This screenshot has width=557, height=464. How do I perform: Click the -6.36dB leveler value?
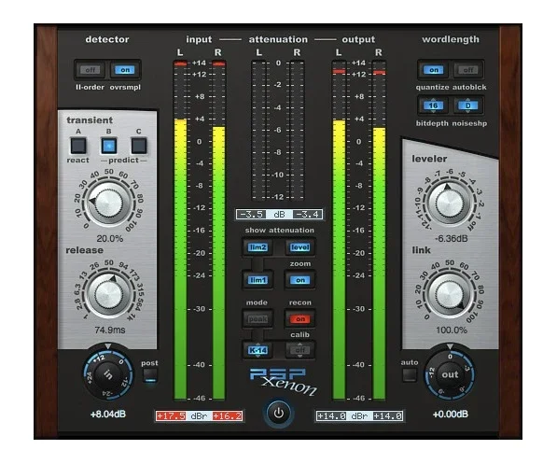[451, 239]
